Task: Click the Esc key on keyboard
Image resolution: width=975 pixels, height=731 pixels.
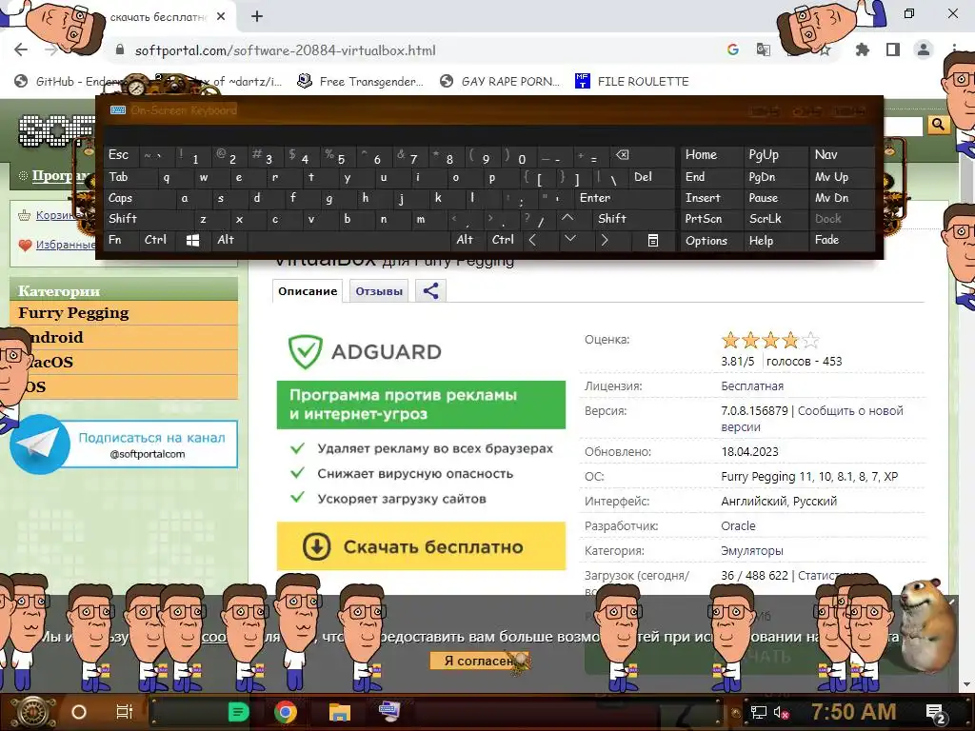Action: [x=122, y=155]
